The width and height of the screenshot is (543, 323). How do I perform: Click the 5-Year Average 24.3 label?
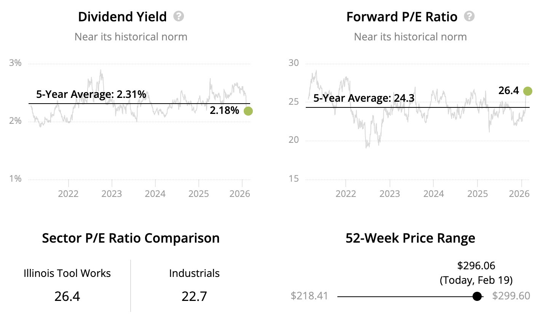pyautogui.click(x=364, y=98)
